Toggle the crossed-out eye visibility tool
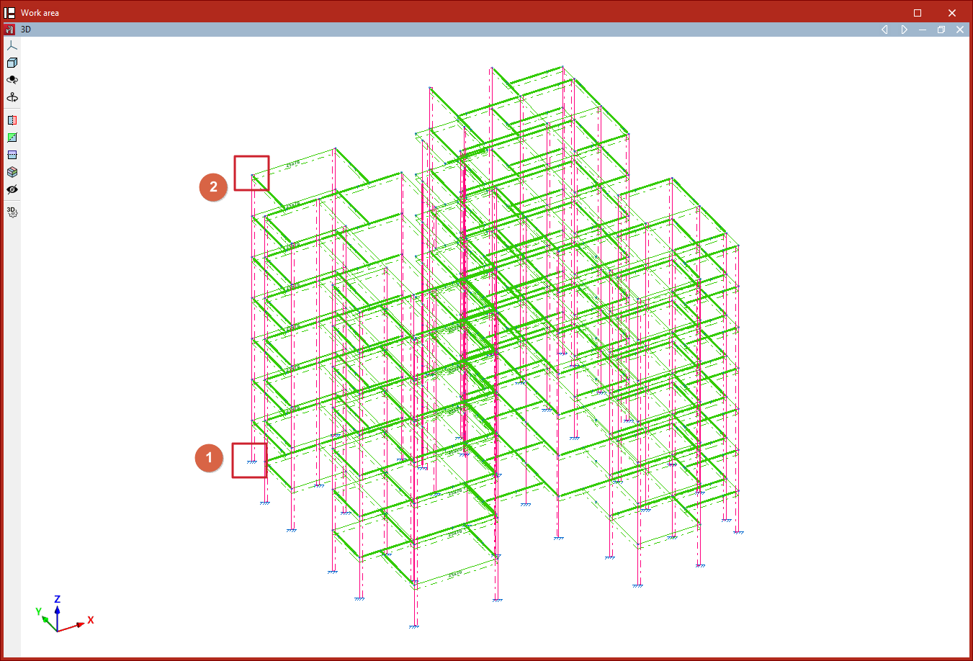This screenshot has width=973, height=661. [x=12, y=189]
